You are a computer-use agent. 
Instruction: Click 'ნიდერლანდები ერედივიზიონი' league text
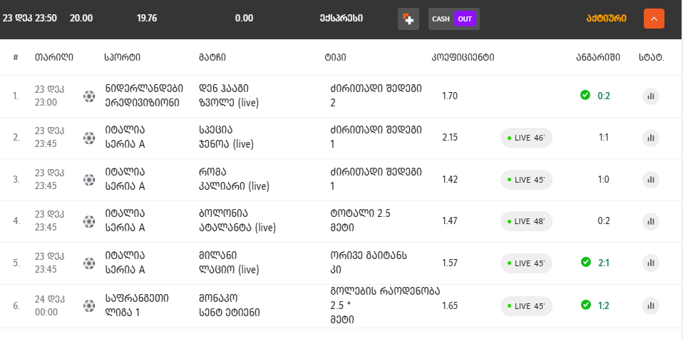pos(144,96)
